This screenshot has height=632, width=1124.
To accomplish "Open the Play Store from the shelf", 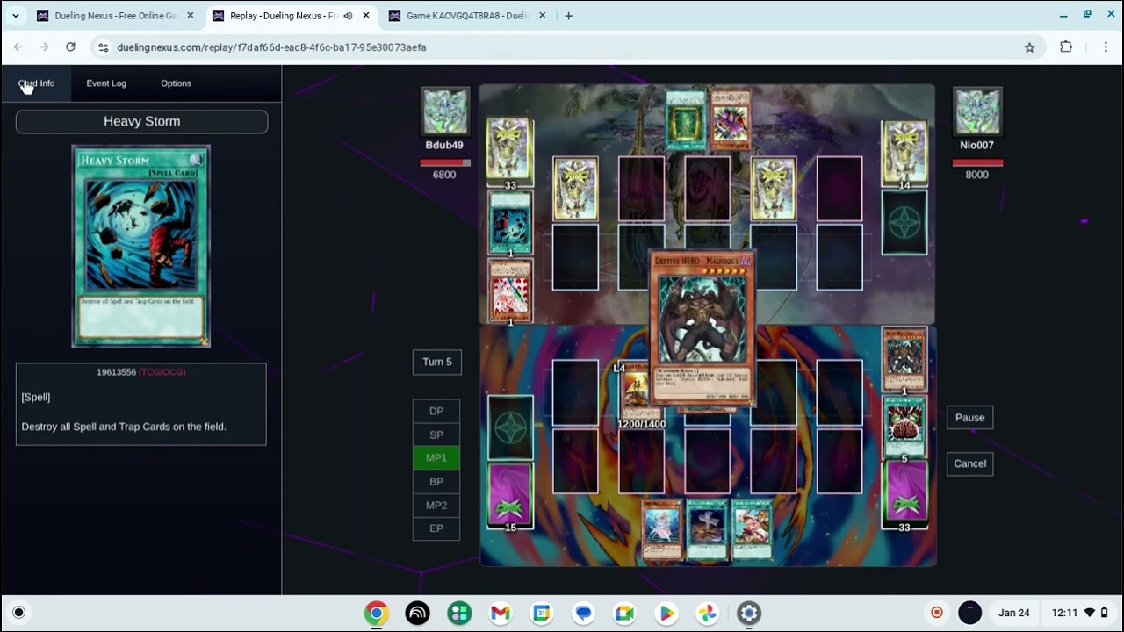I will (x=666, y=613).
